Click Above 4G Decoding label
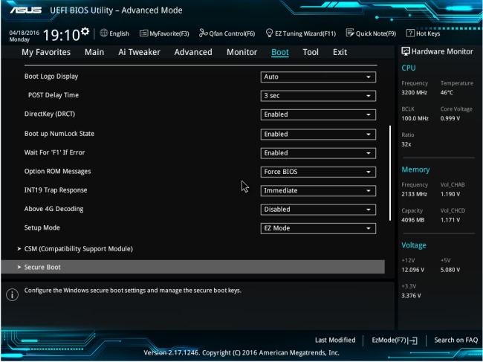Image resolution: width=483 pixels, height=362 pixels. tap(54, 209)
